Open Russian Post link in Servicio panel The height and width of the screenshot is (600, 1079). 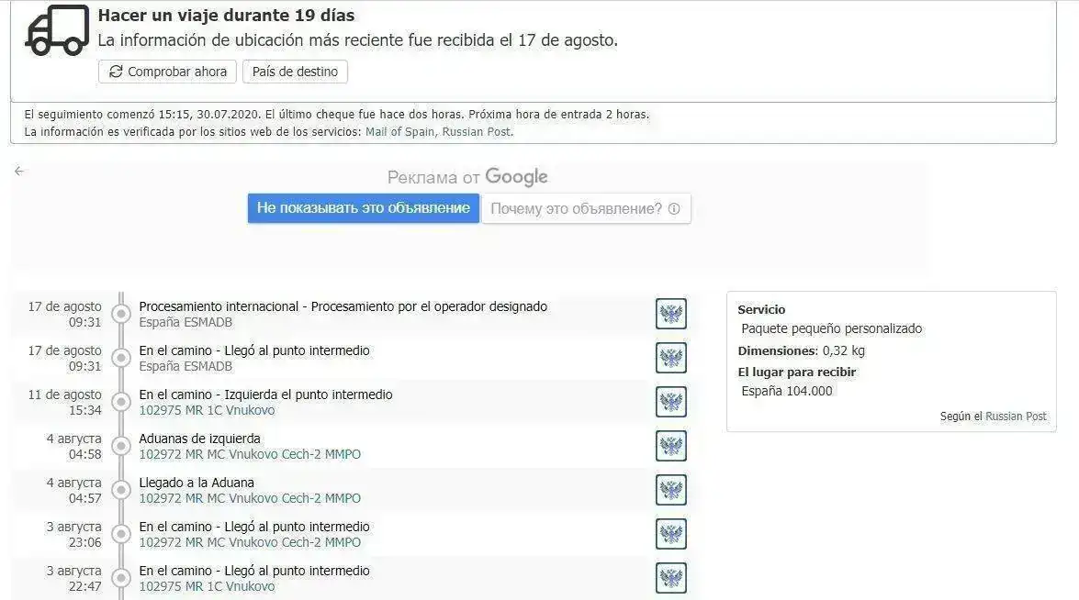pos(1016,417)
